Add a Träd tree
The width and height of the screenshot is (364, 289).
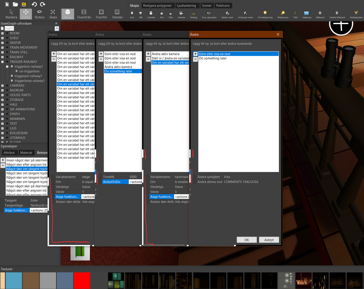[x=295, y=15]
